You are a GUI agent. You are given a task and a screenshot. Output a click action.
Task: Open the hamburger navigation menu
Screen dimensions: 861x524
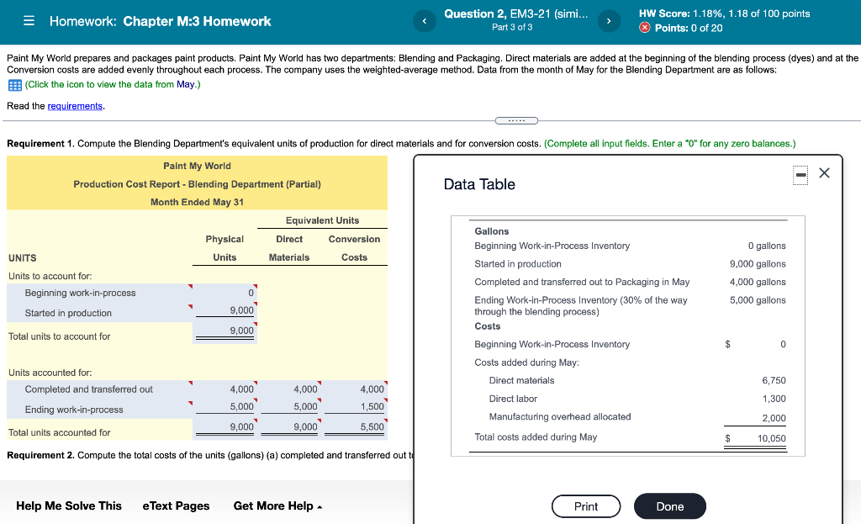pyautogui.click(x=29, y=20)
